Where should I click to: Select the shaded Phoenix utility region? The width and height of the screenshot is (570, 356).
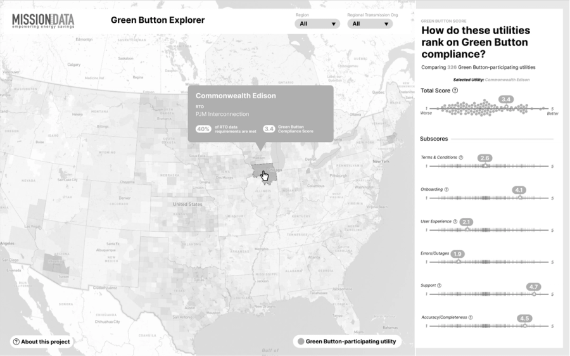pyautogui.click(x=55, y=264)
